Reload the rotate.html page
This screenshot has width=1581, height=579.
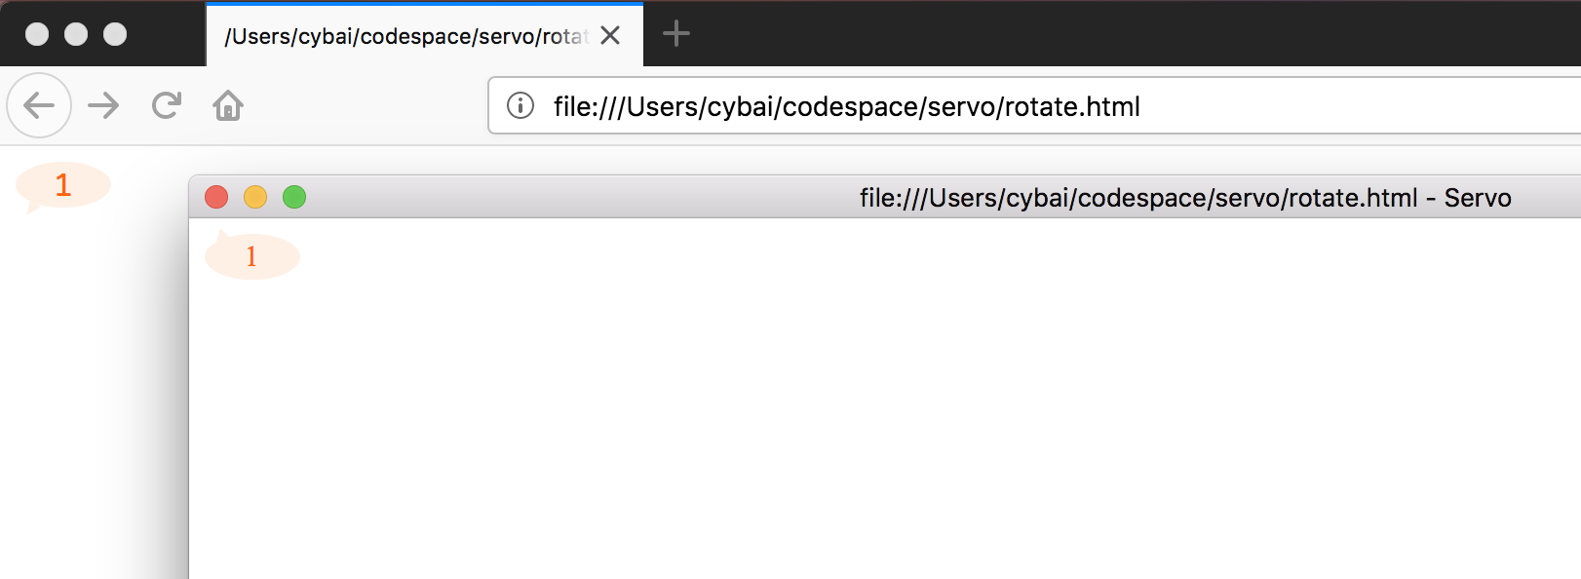click(166, 105)
